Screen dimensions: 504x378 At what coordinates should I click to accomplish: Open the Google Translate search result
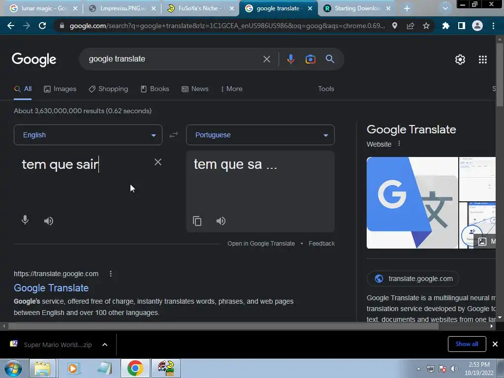tap(51, 288)
